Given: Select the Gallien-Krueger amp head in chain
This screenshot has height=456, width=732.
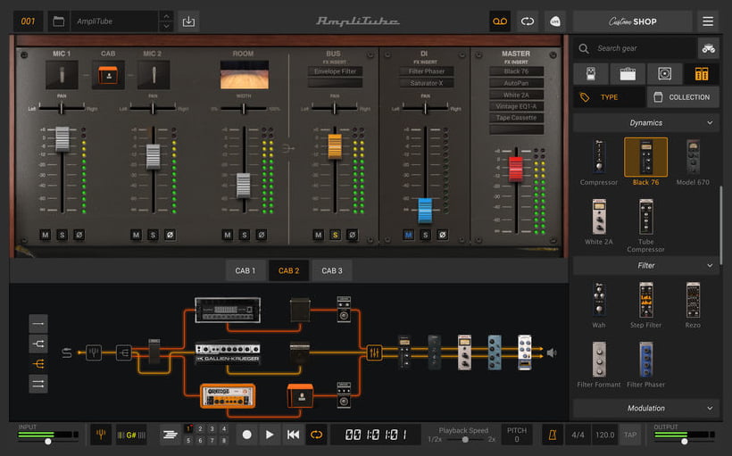Looking at the screenshot, I should click(x=228, y=353).
